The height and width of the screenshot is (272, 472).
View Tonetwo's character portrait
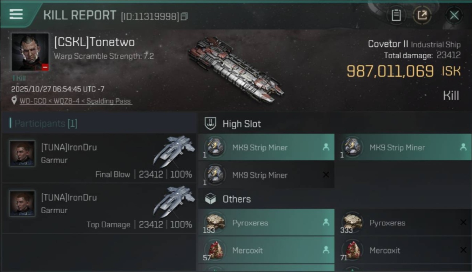pyautogui.click(x=30, y=52)
